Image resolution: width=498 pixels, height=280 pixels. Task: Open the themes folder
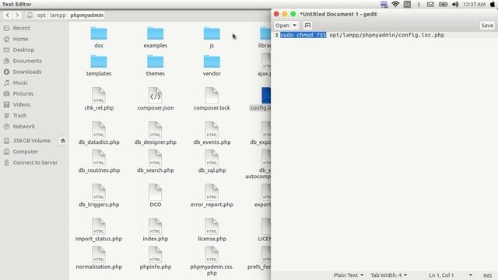[x=156, y=61]
